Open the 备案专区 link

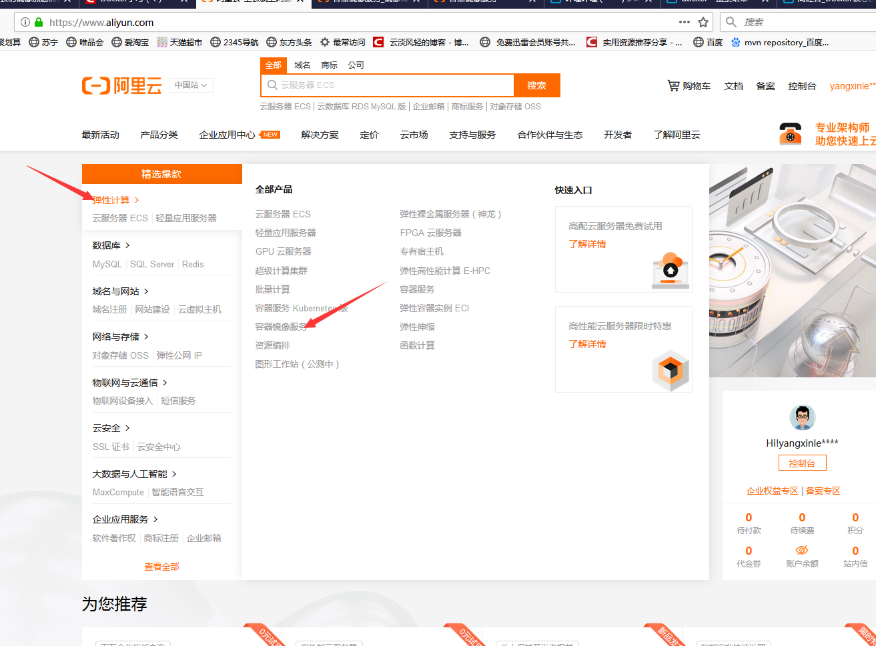coord(823,491)
